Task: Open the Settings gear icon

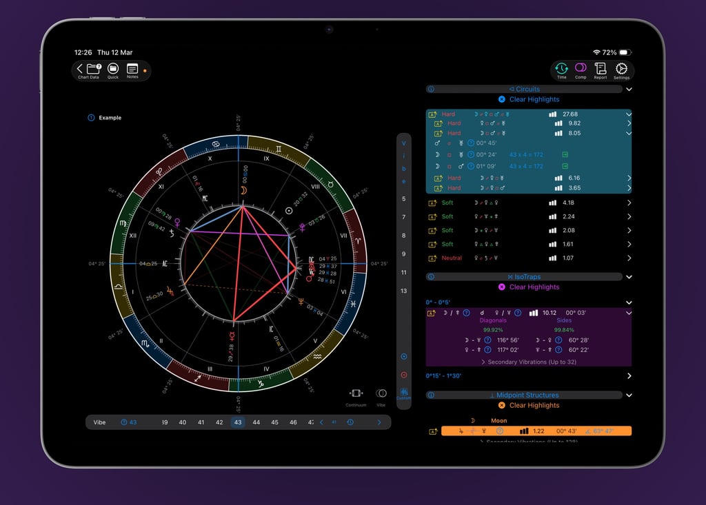Action: point(621,68)
